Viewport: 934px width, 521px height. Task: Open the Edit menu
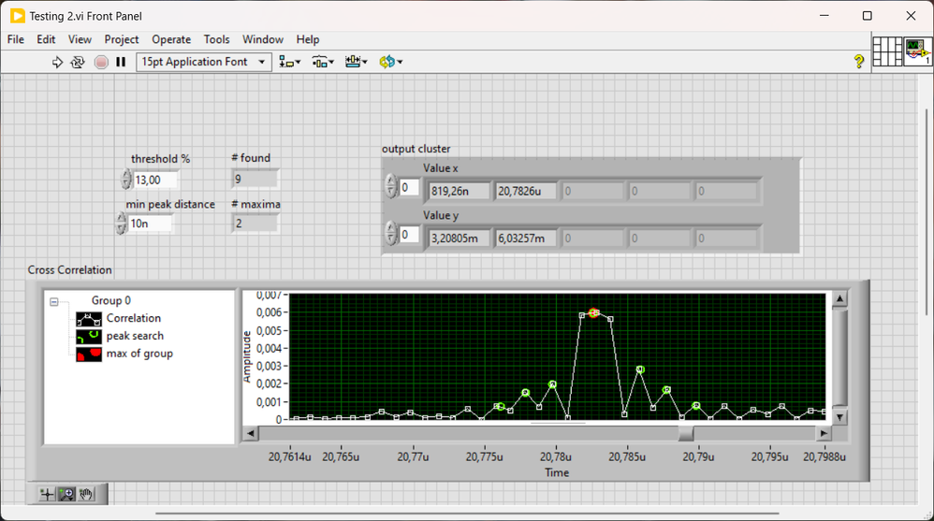46,39
